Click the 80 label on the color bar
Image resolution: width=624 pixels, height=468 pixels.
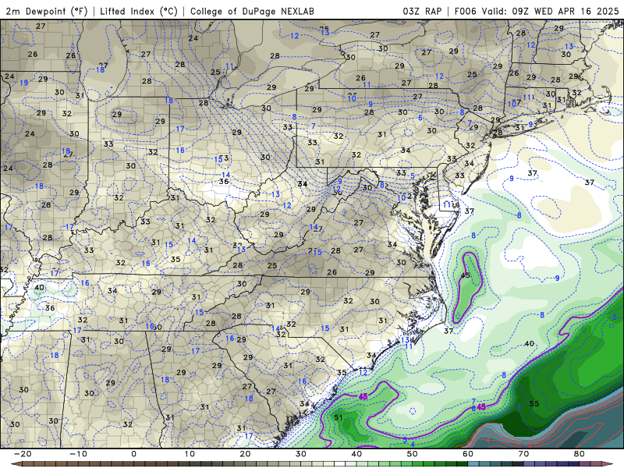click(x=580, y=454)
